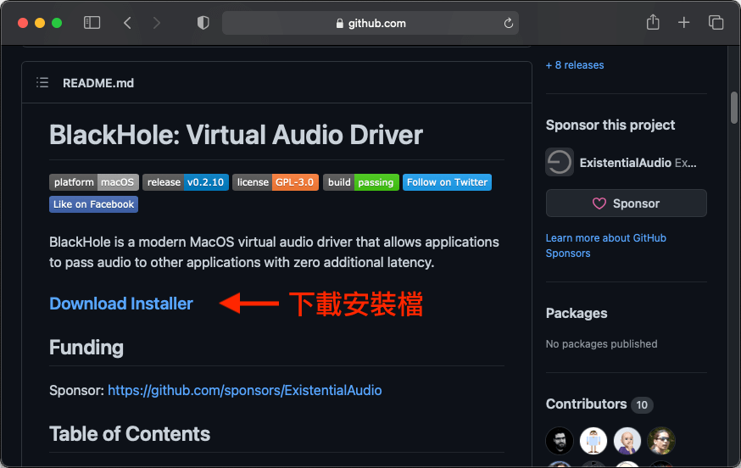
Task: Reload the page using the refresh icon
Action: point(509,23)
